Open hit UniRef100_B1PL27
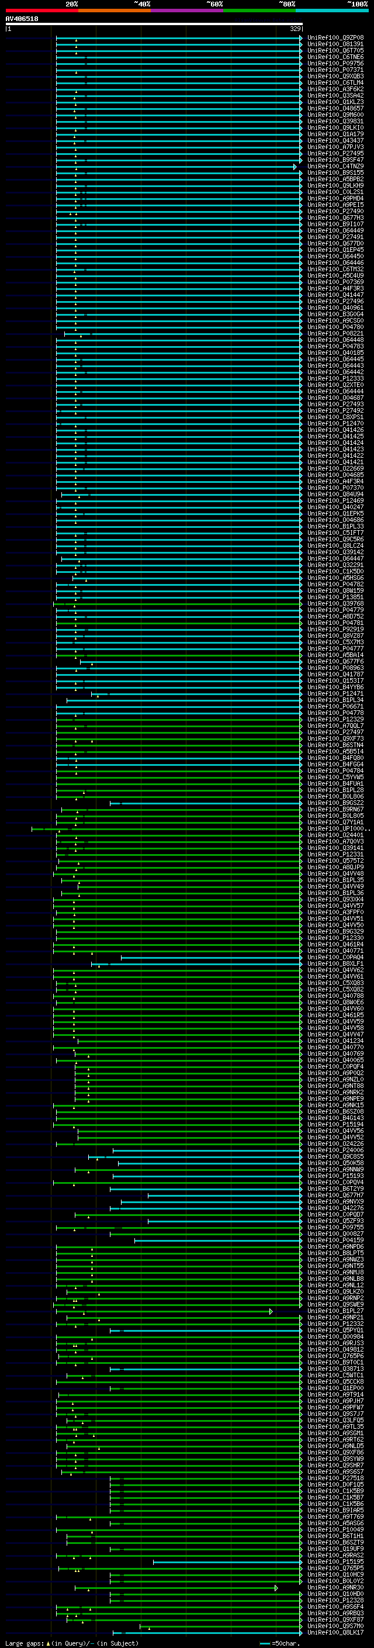The height and width of the screenshot is (1648, 374). (335, 1311)
